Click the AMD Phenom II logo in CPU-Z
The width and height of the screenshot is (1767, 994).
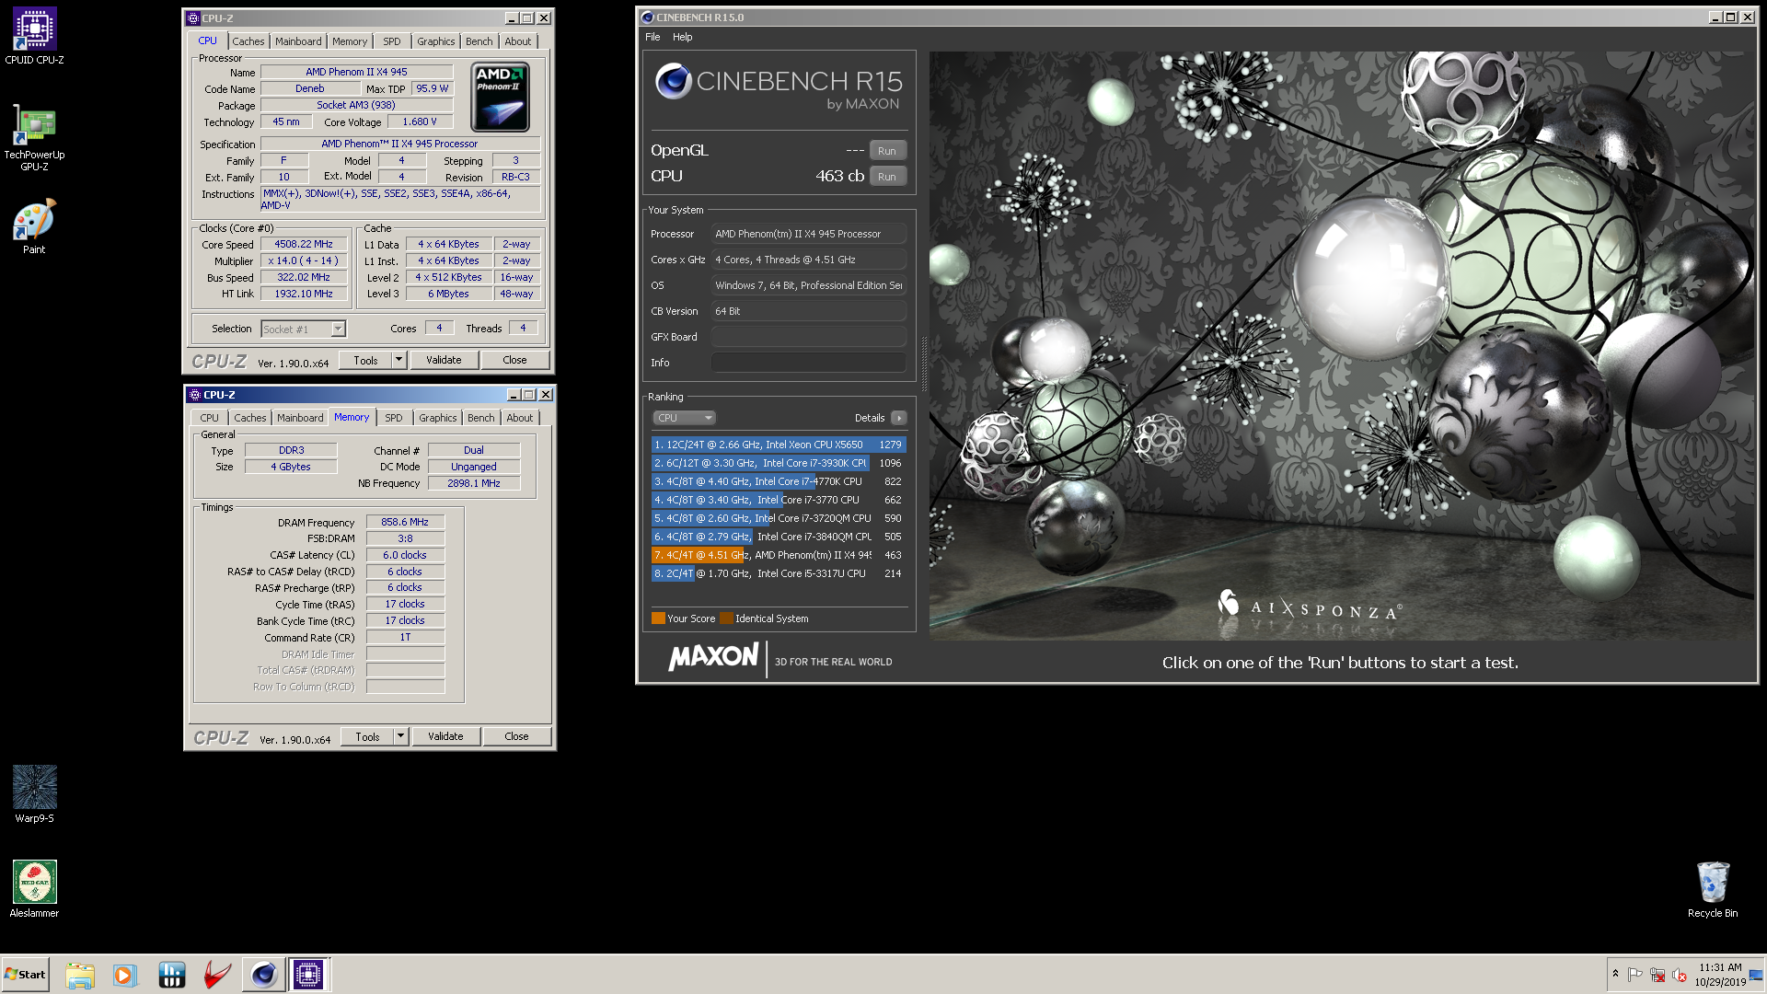coord(500,98)
